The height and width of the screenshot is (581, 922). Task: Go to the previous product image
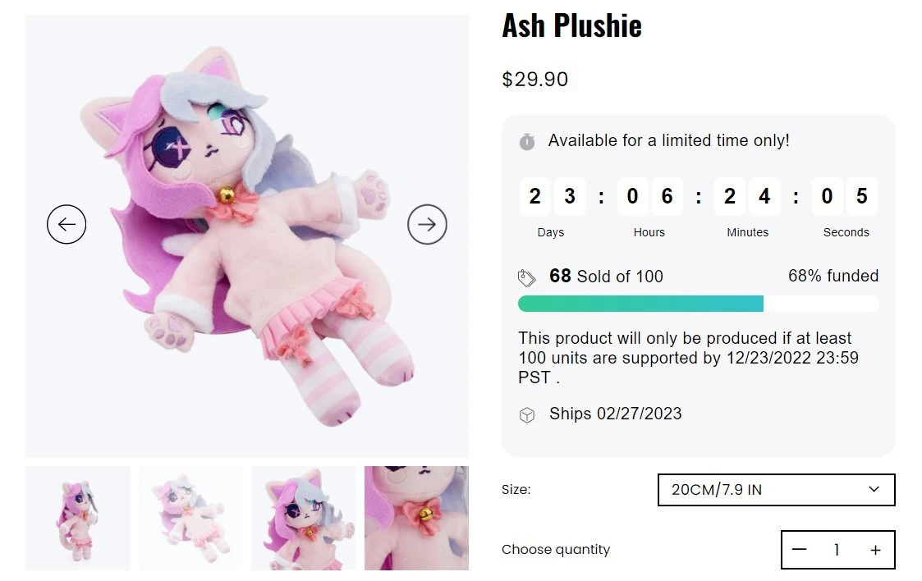pos(67,224)
